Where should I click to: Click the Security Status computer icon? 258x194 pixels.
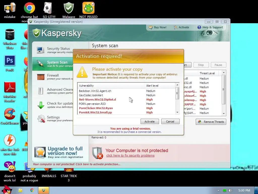point(41,50)
